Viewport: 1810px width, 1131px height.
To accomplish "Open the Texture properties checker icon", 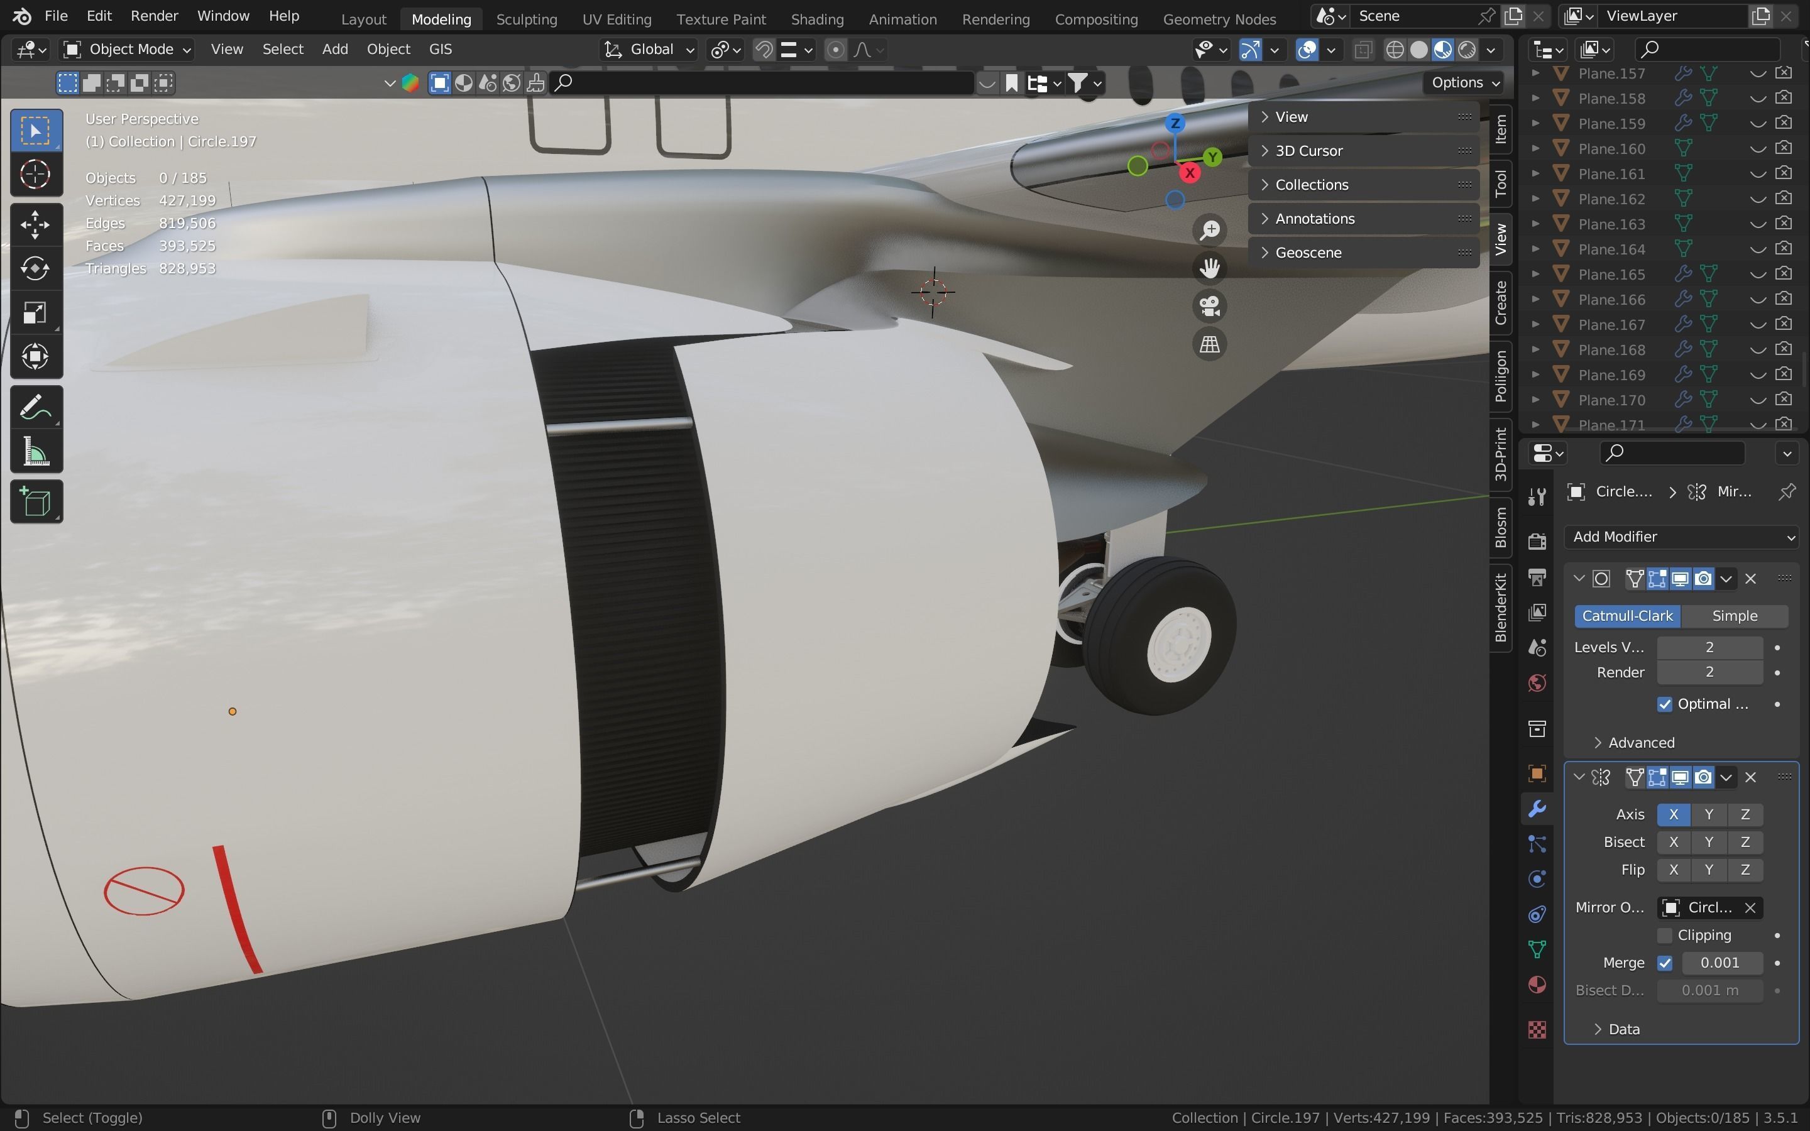I will coord(1537,1030).
